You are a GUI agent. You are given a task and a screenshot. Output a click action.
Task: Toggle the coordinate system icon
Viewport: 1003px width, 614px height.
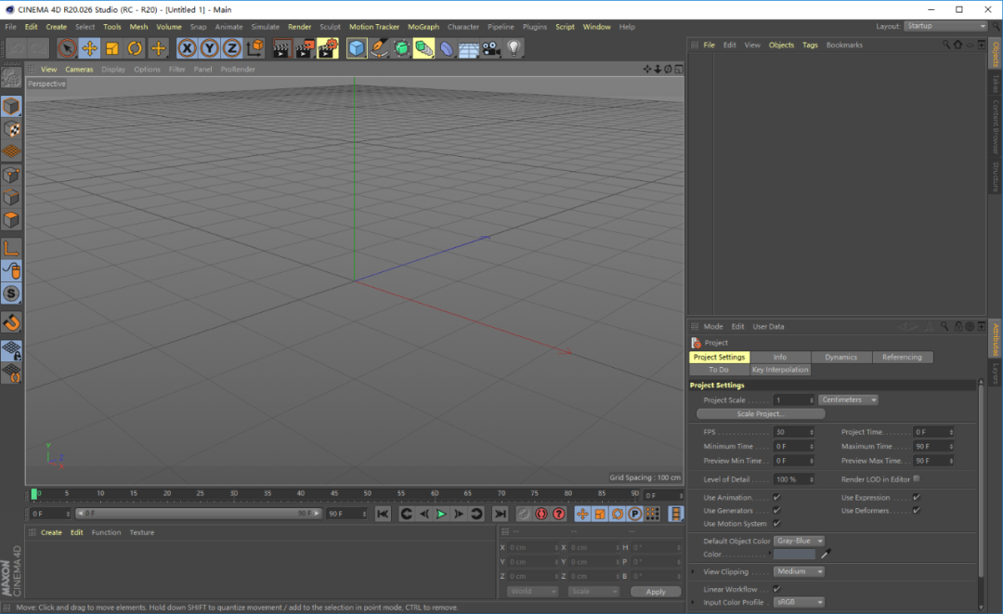[255, 48]
